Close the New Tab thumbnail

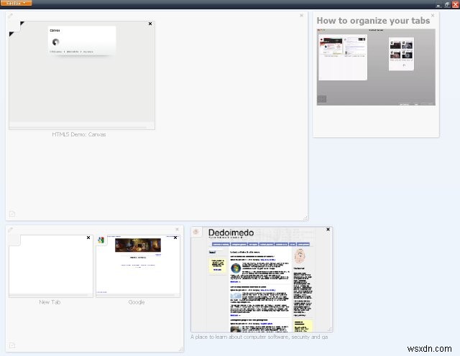click(x=88, y=238)
